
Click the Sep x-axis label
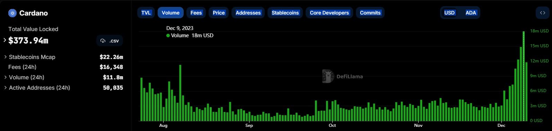tap(249, 125)
